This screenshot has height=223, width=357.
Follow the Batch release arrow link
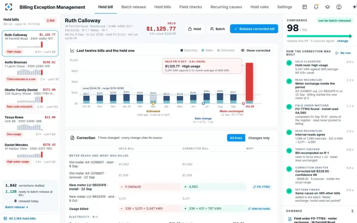point(17,207)
